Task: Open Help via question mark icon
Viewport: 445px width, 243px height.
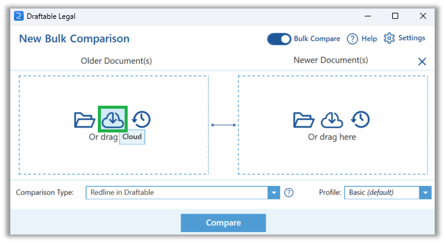Action: (x=352, y=39)
